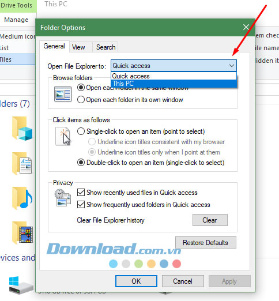Click the Click items cursor page icon
The height and width of the screenshot is (301, 279).
[x=63, y=136]
